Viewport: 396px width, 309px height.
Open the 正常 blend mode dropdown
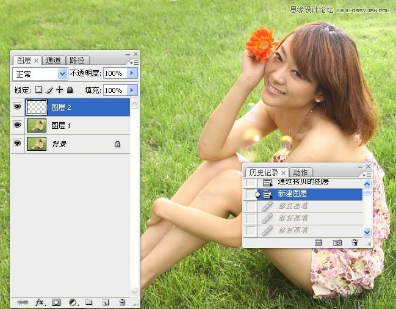62,73
